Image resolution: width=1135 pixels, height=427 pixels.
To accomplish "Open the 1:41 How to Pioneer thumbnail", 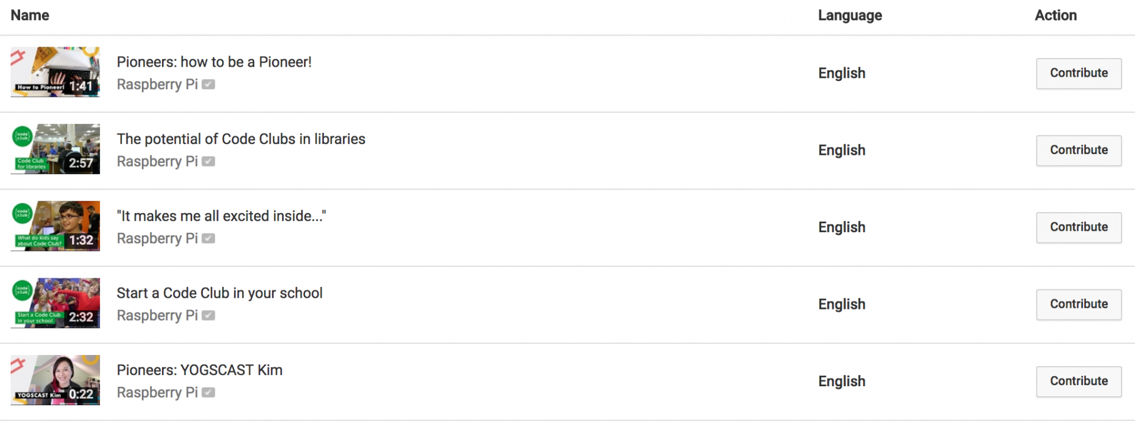I will [55, 72].
